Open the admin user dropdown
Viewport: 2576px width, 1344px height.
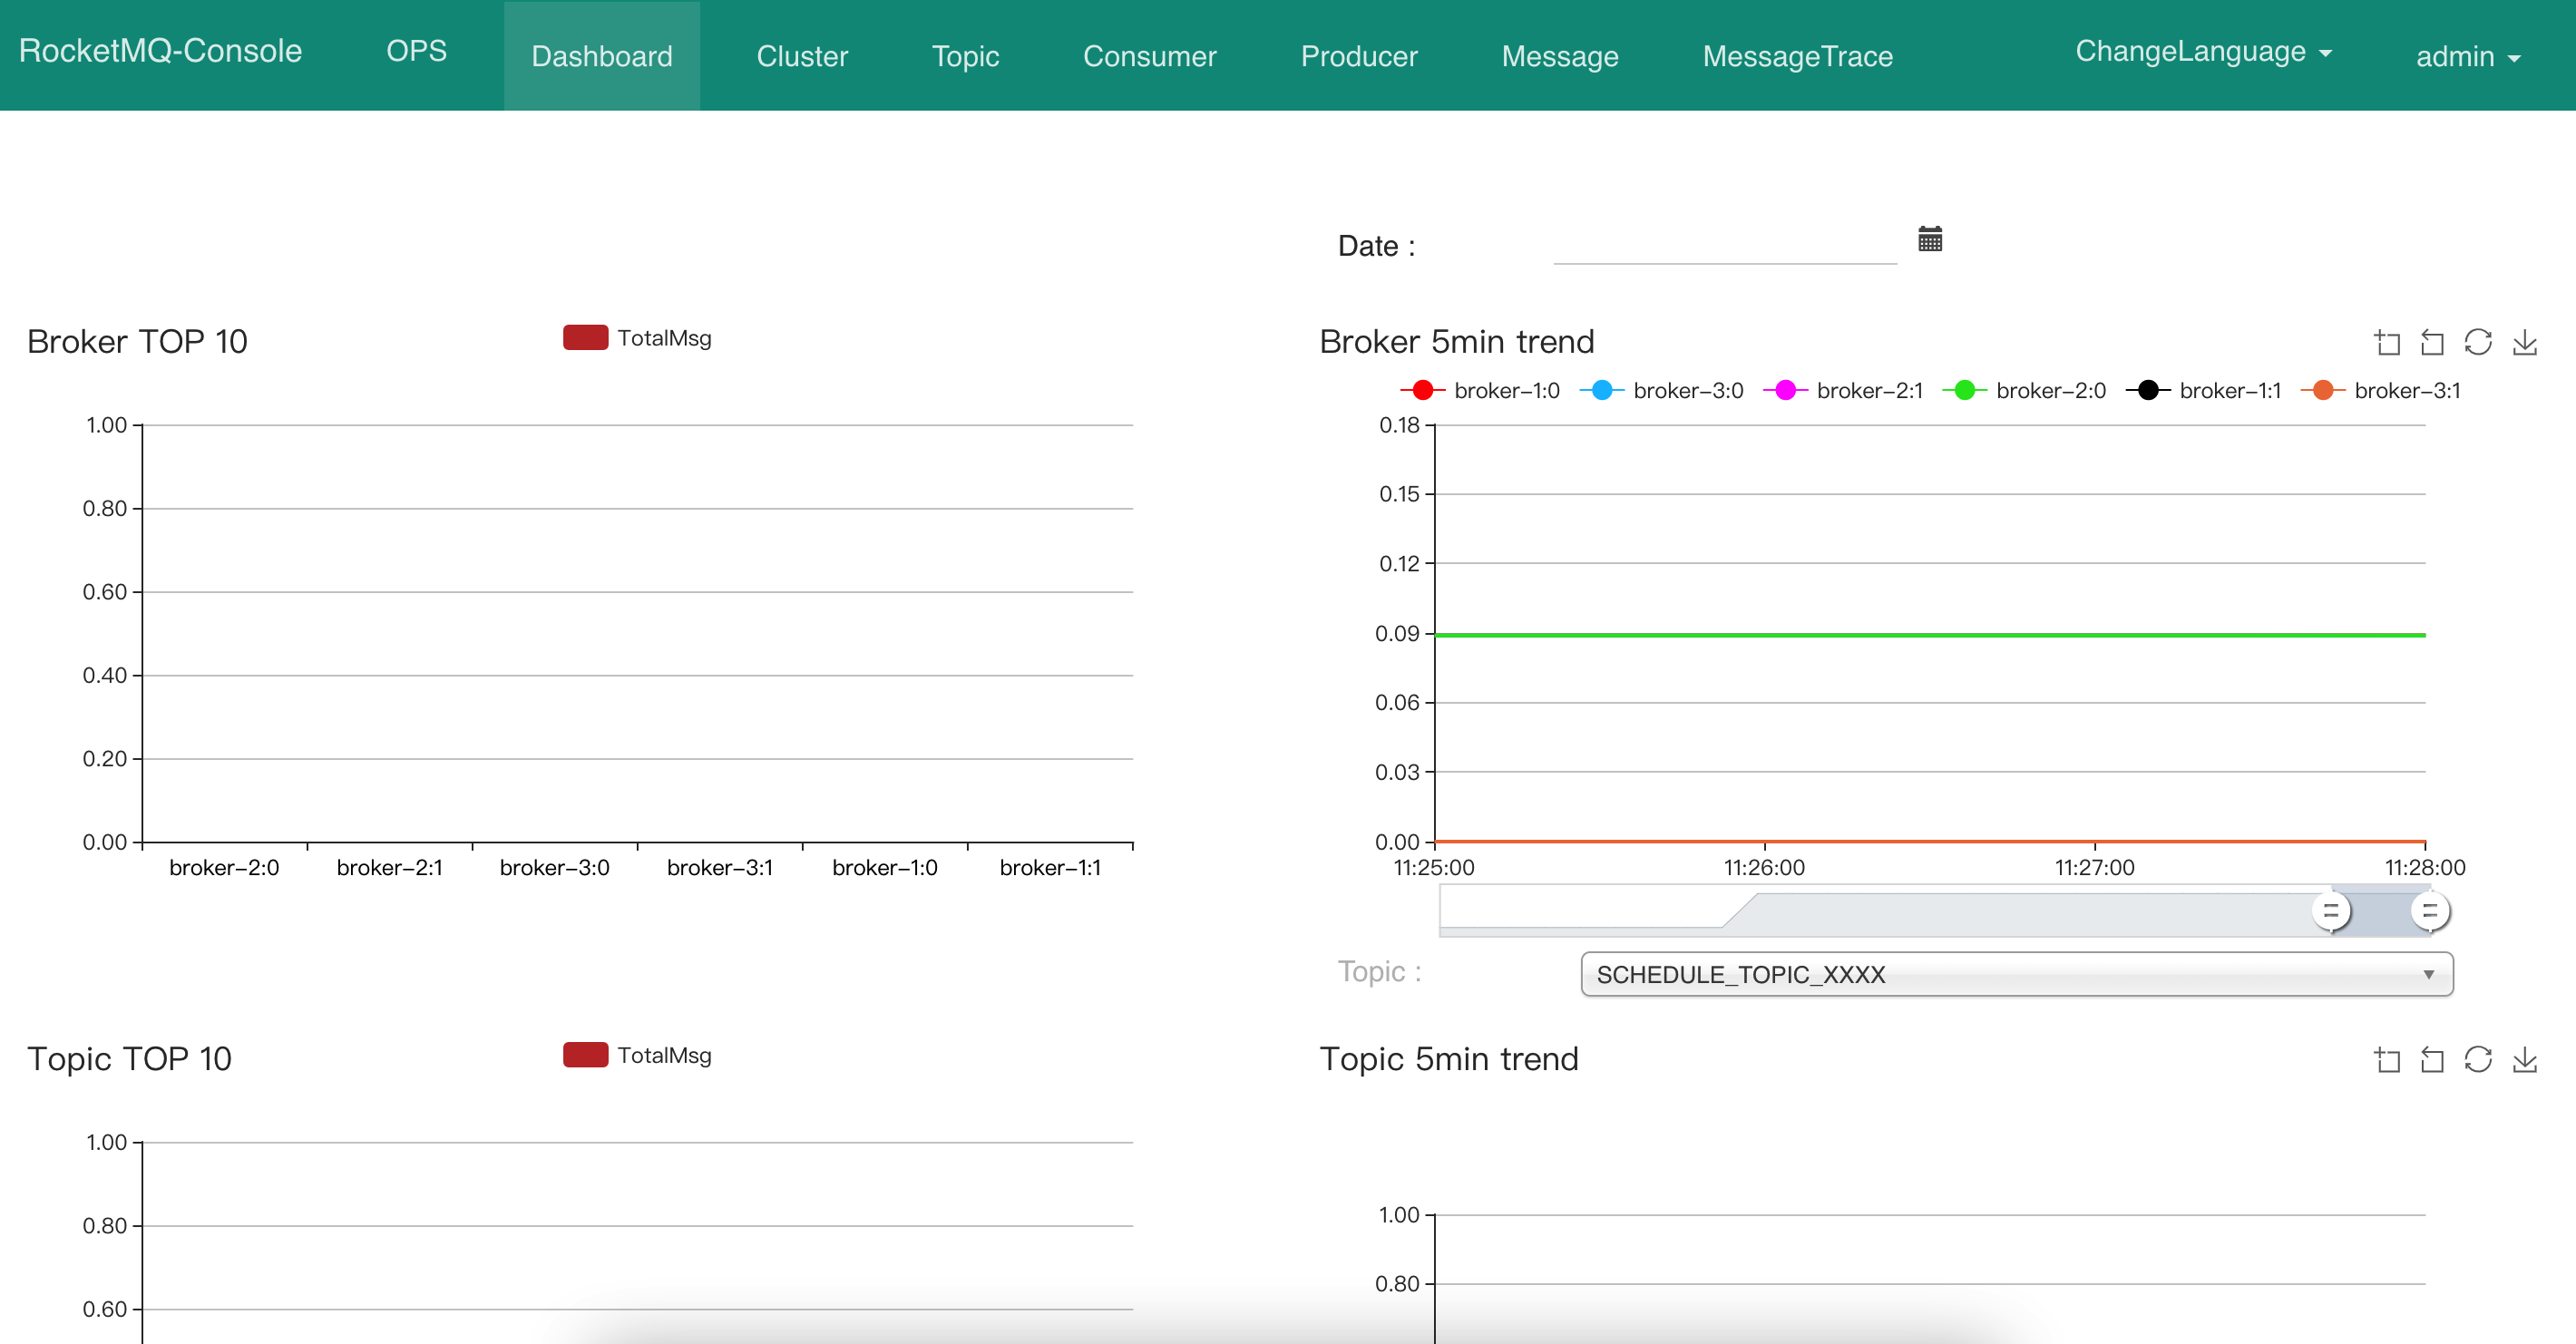tap(2467, 56)
